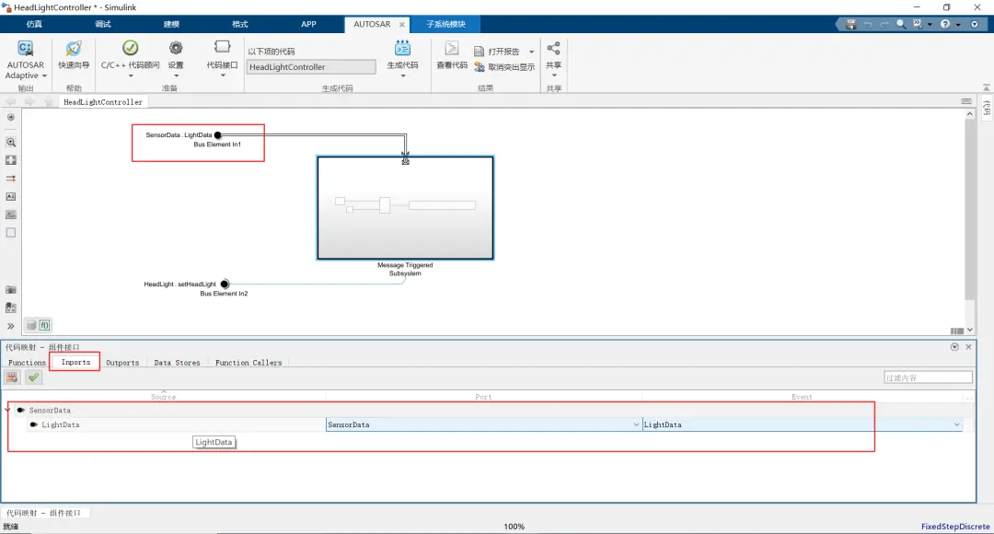Open the AUTOSAR Adaptive output selector
994x534 pixels.
tap(26, 60)
